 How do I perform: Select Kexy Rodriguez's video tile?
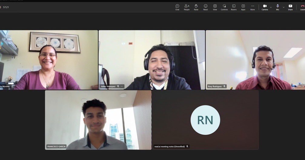tap(255, 60)
